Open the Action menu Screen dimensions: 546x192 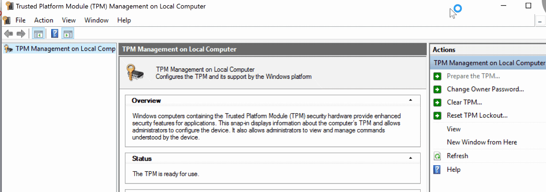coord(44,20)
